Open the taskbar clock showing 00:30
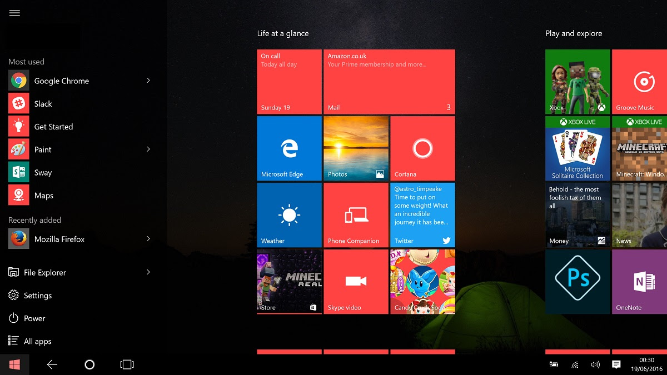Viewport: 667px width, 375px height. coord(646,364)
